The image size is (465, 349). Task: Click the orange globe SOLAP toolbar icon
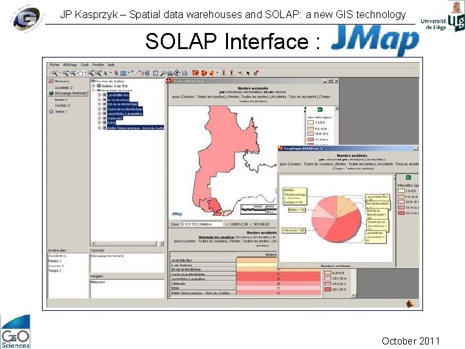pyautogui.click(x=204, y=72)
